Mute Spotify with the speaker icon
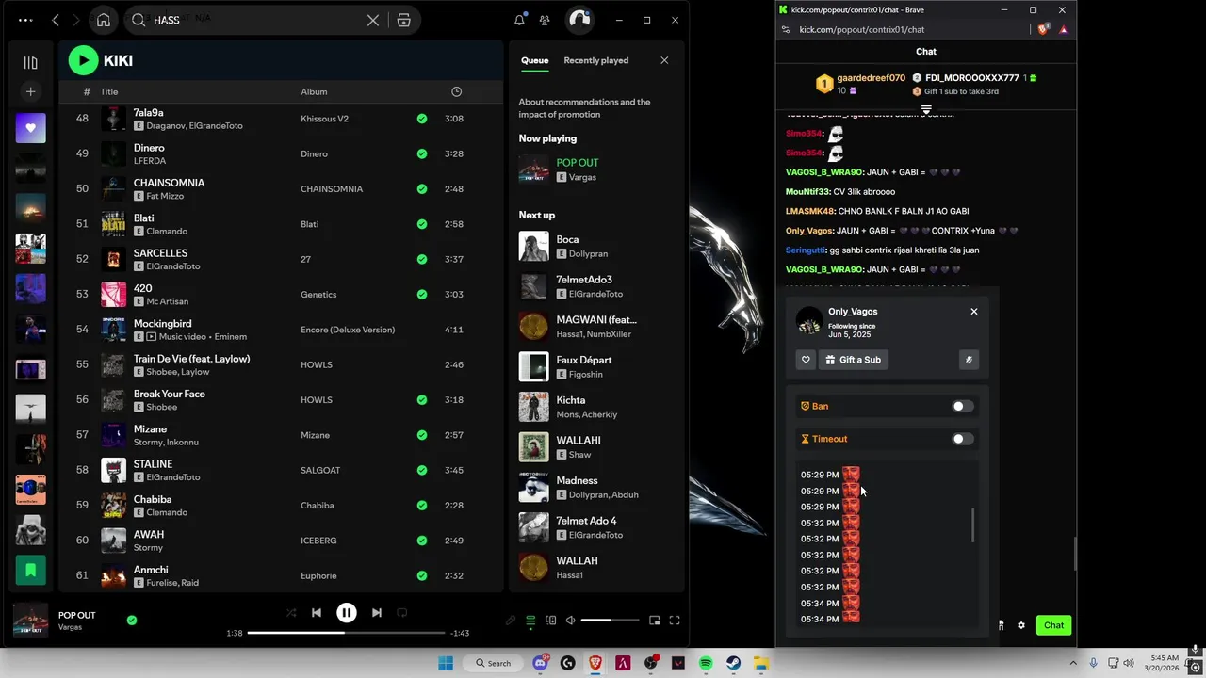1206x678 pixels. [x=570, y=621]
